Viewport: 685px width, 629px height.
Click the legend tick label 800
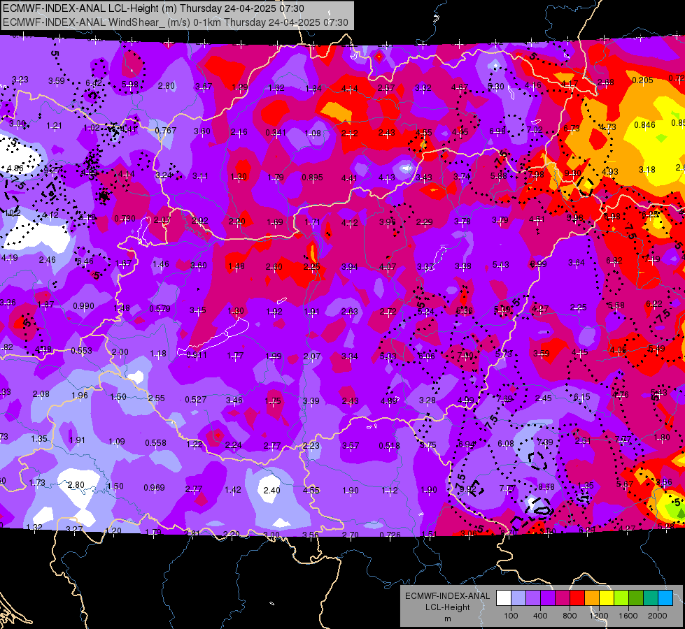(570, 616)
